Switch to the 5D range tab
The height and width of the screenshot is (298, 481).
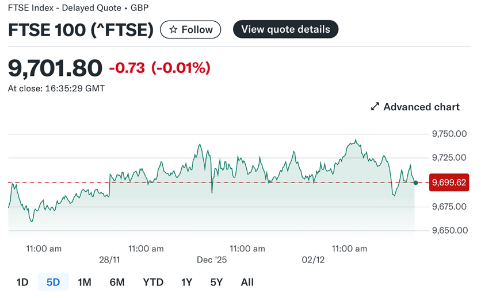53,282
